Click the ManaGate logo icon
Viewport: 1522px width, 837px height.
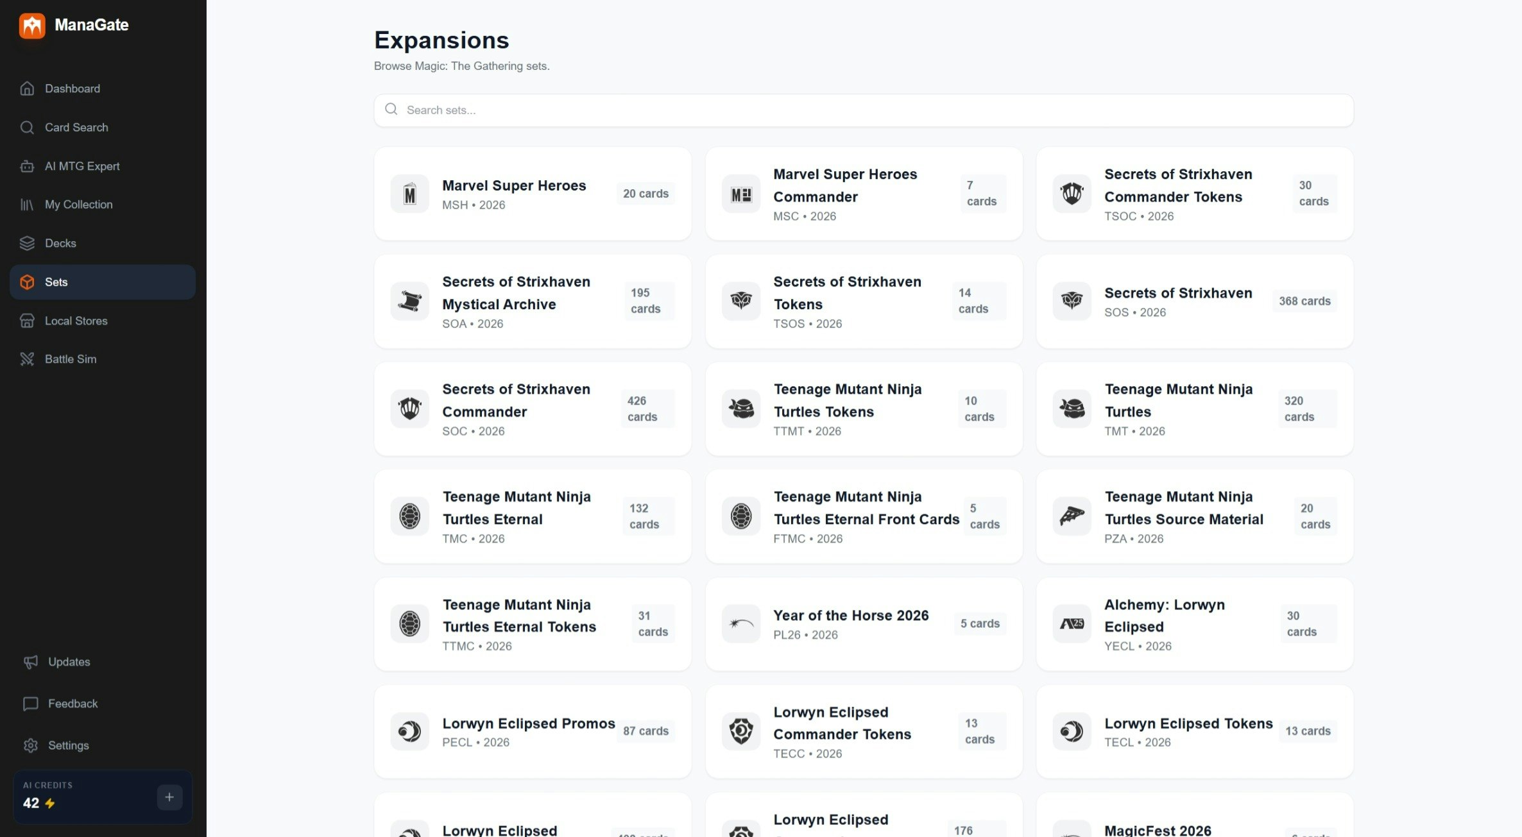[x=32, y=26]
